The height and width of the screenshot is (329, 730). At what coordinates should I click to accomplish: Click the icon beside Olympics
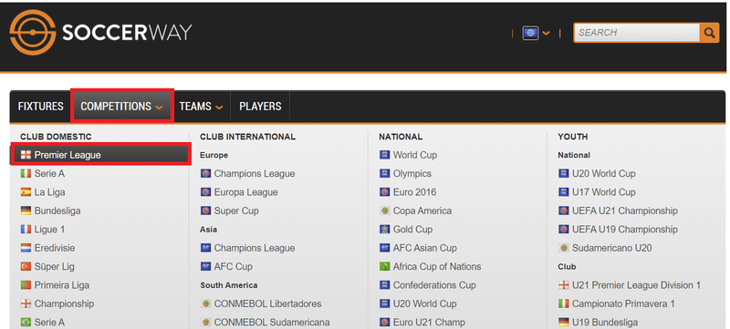point(384,174)
